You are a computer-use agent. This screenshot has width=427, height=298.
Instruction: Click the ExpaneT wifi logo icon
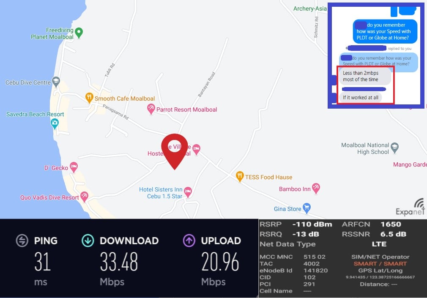coord(420,203)
